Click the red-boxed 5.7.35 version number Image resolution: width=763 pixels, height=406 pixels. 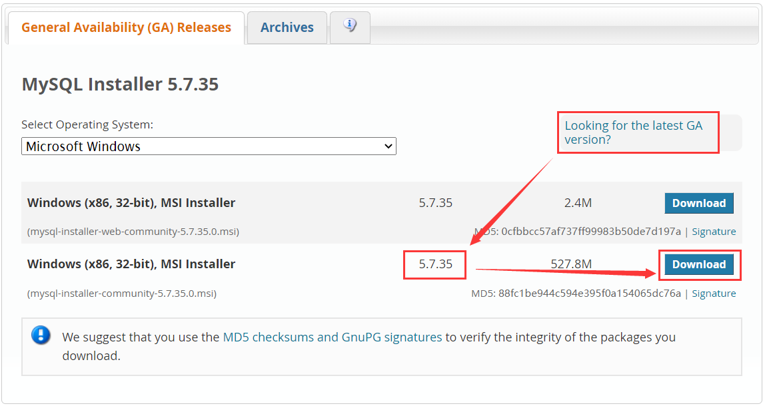[x=435, y=265]
